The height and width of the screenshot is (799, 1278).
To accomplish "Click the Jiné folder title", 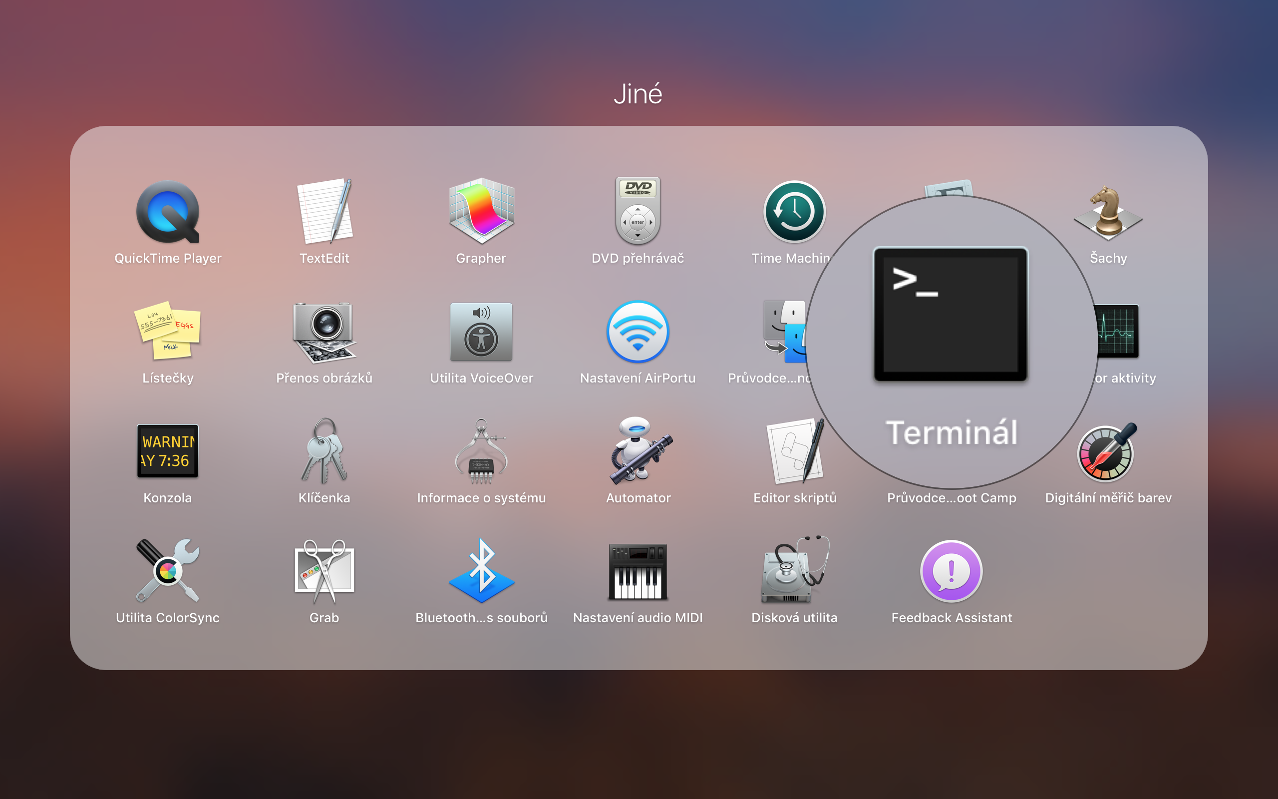I will (638, 94).
